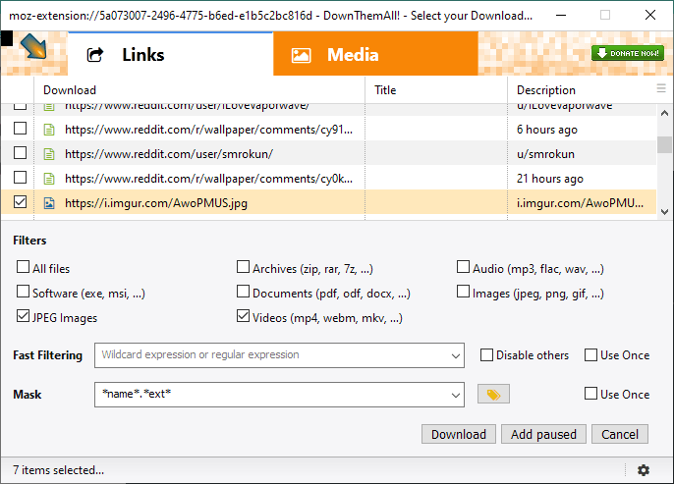674x484 pixels.
Task: Click the list scrollbar thumb
Action: point(664,144)
